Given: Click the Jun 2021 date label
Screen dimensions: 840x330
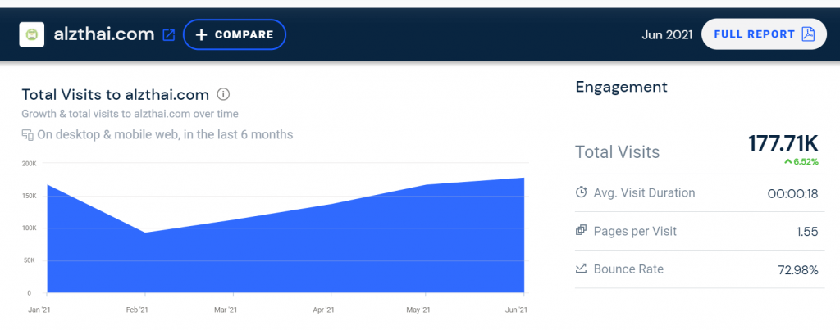Looking at the screenshot, I should point(667,34).
